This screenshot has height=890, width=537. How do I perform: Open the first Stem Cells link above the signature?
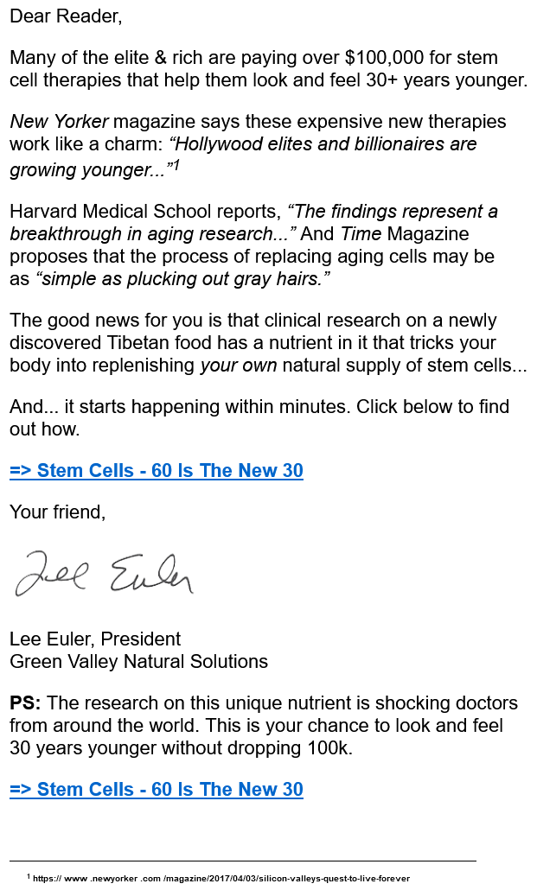pos(157,471)
